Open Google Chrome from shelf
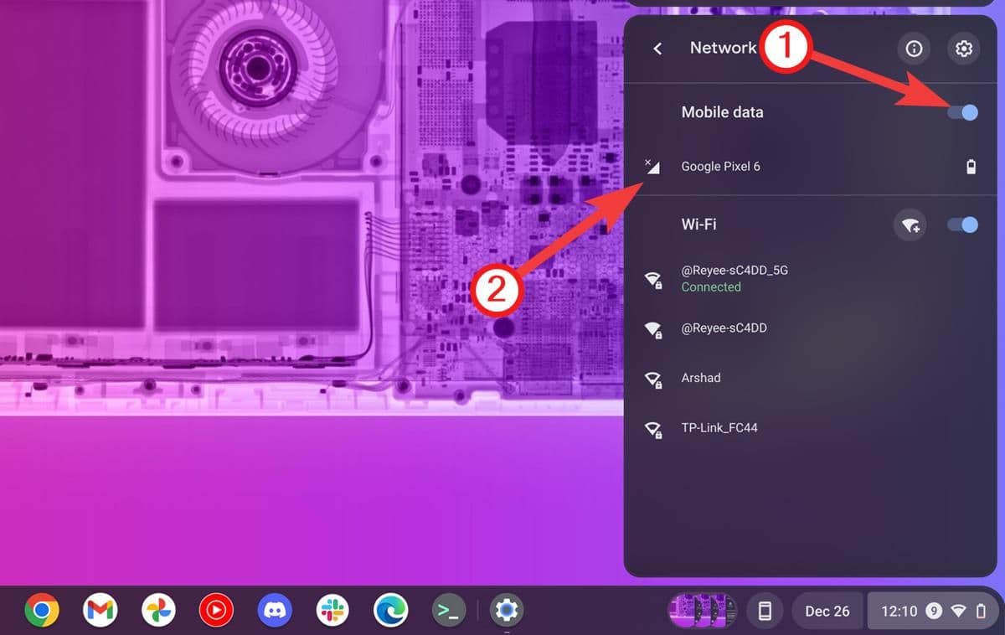1005x635 pixels. (x=42, y=611)
